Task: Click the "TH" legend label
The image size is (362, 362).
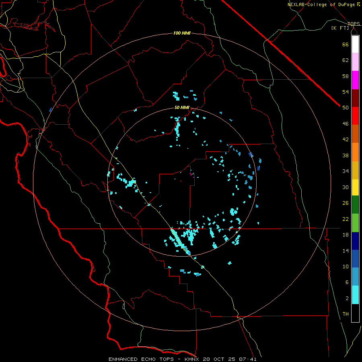Action: point(346,314)
